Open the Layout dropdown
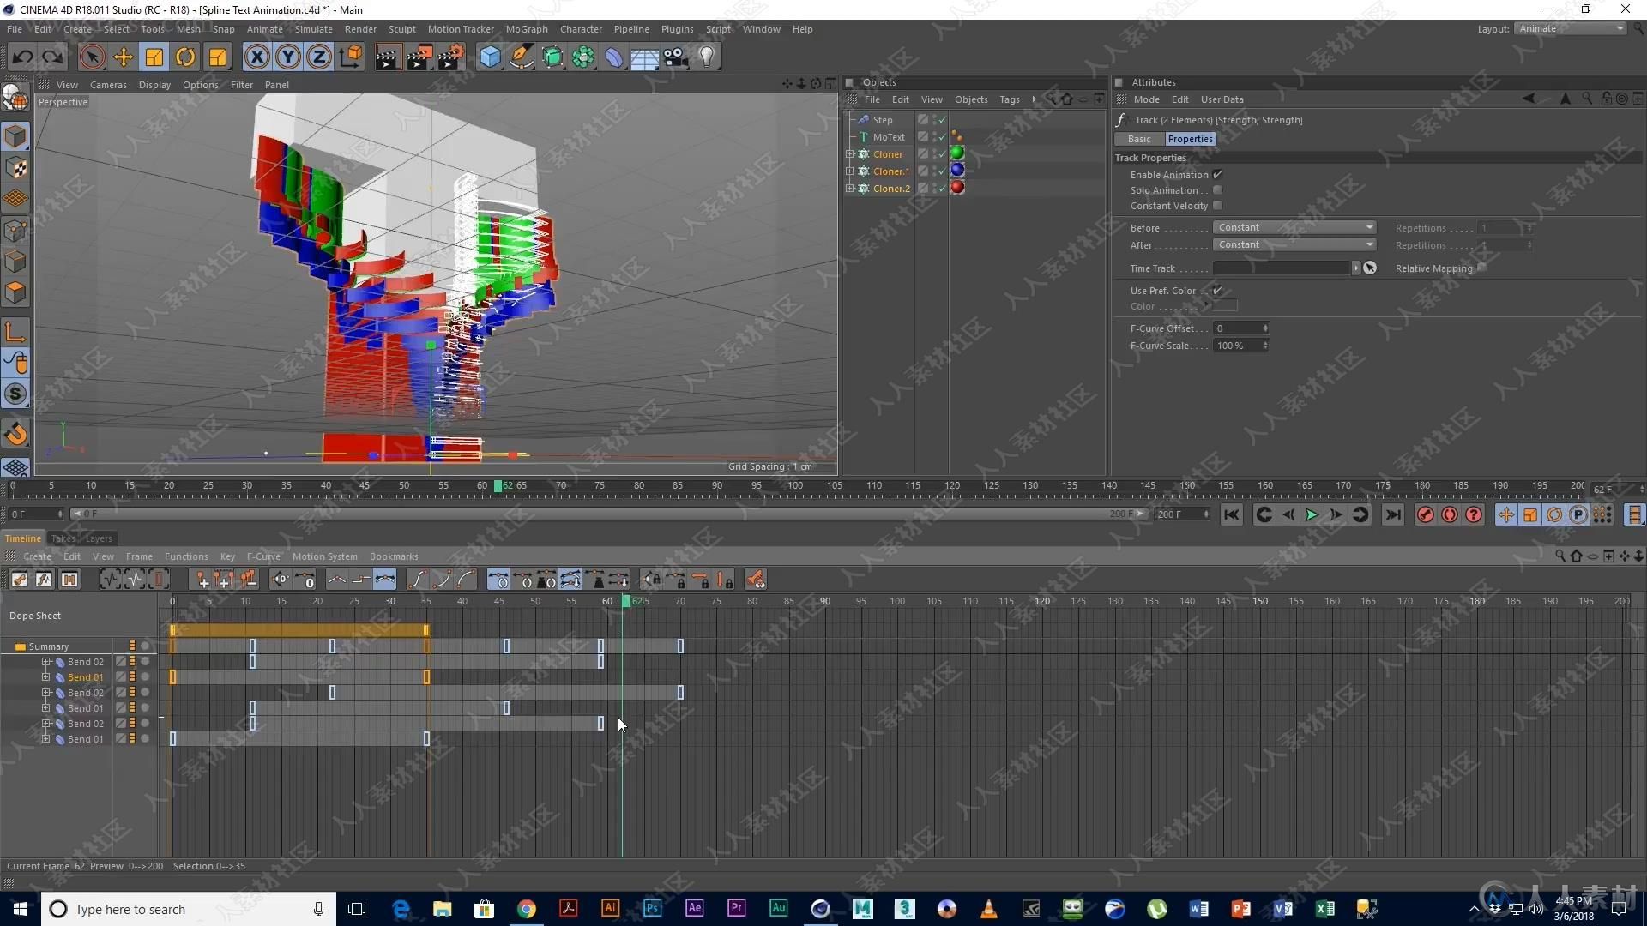The height and width of the screenshot is (926, 1647). click(x=1571, y=28)
